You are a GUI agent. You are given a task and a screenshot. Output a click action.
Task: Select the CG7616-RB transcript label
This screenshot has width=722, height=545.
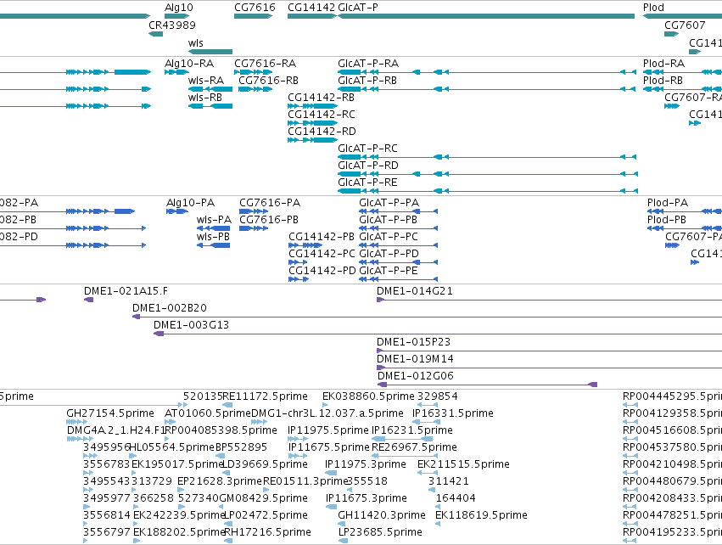pyautogui.click(x=268, y=80)
